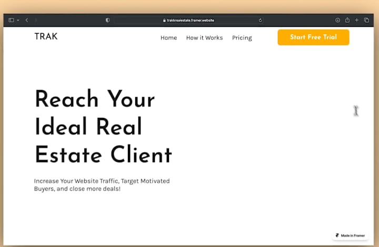This screenshot has width=379, height=247.
Task: Open the Home nav link
Action: coord(169,38)
